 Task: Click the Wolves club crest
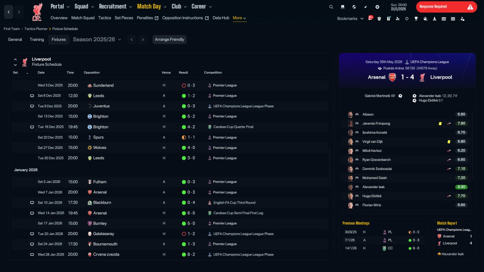tap(90, 148)
